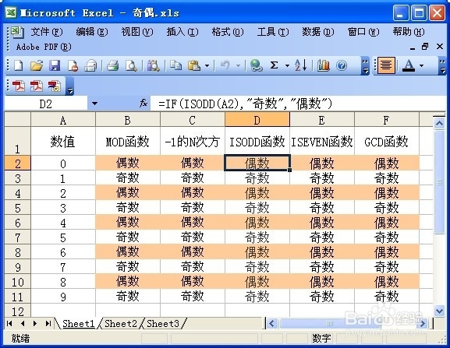
Task: Open the 格式(O) menu
Action: coord(228,32)
